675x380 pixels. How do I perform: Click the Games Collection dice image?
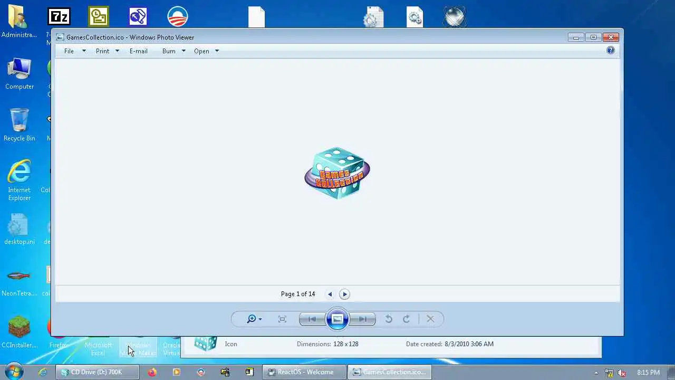(x=337, y=173)
